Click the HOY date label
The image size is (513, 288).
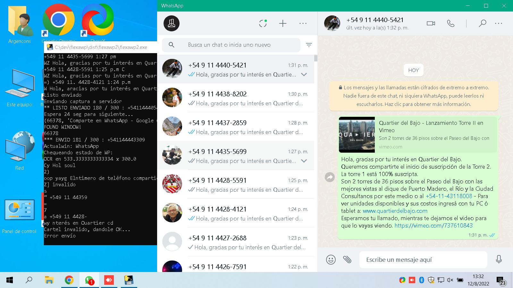414,70
